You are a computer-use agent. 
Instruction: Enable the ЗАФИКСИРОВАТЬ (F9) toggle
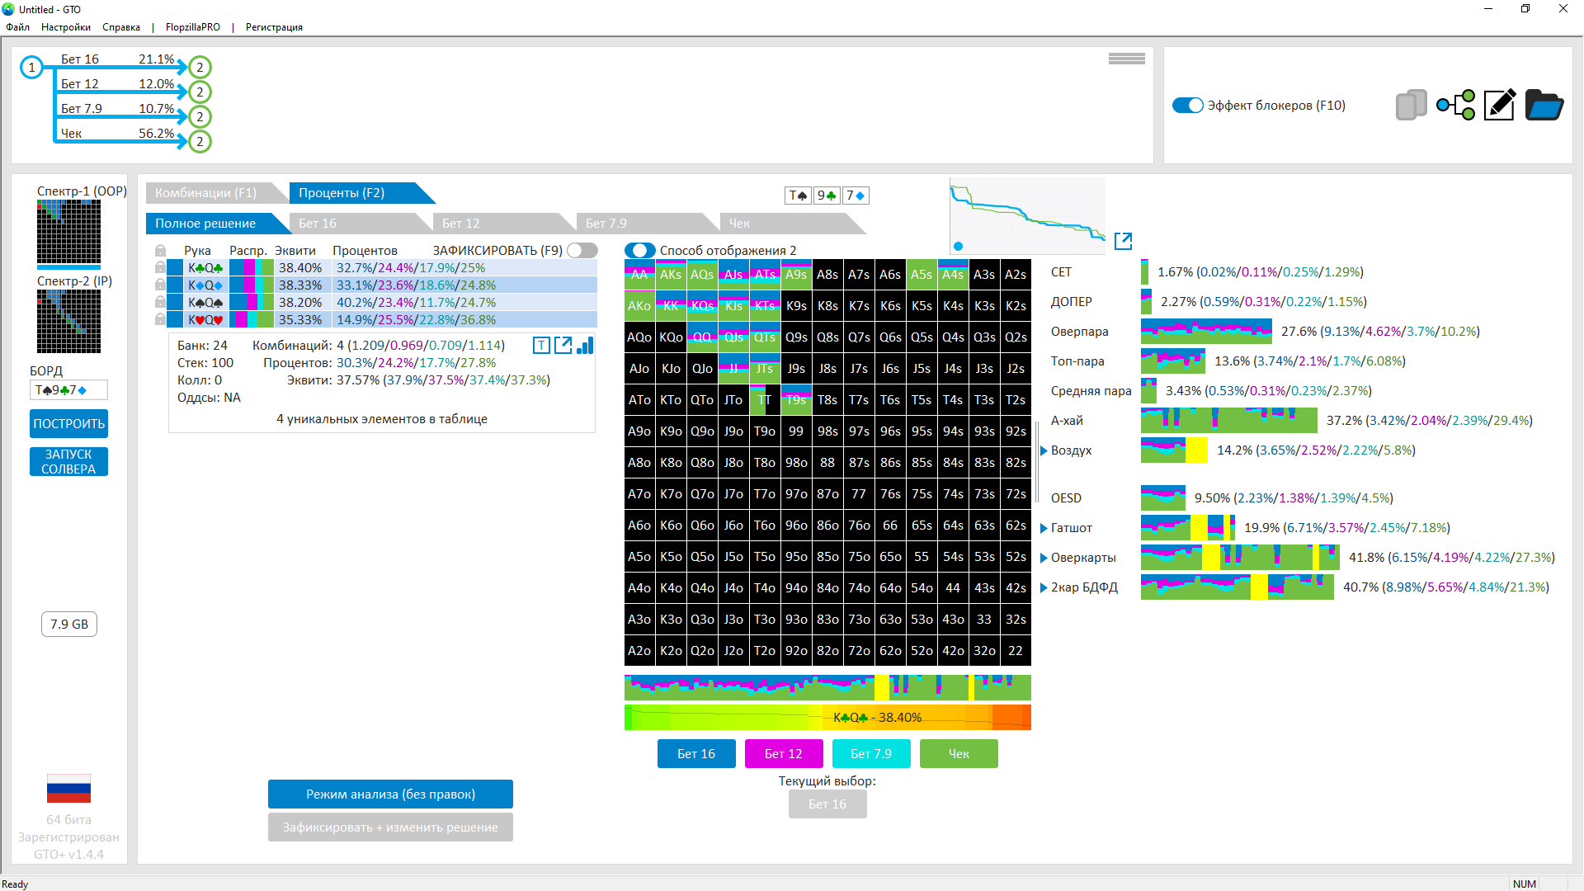coord(582,250)
